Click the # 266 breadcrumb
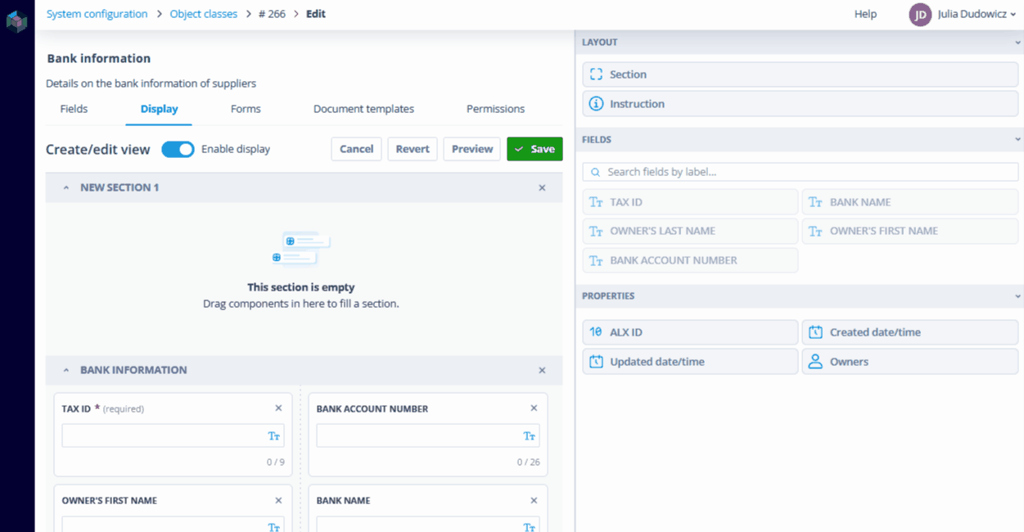This screenshot has height=532, width=1024. [272, 14]
